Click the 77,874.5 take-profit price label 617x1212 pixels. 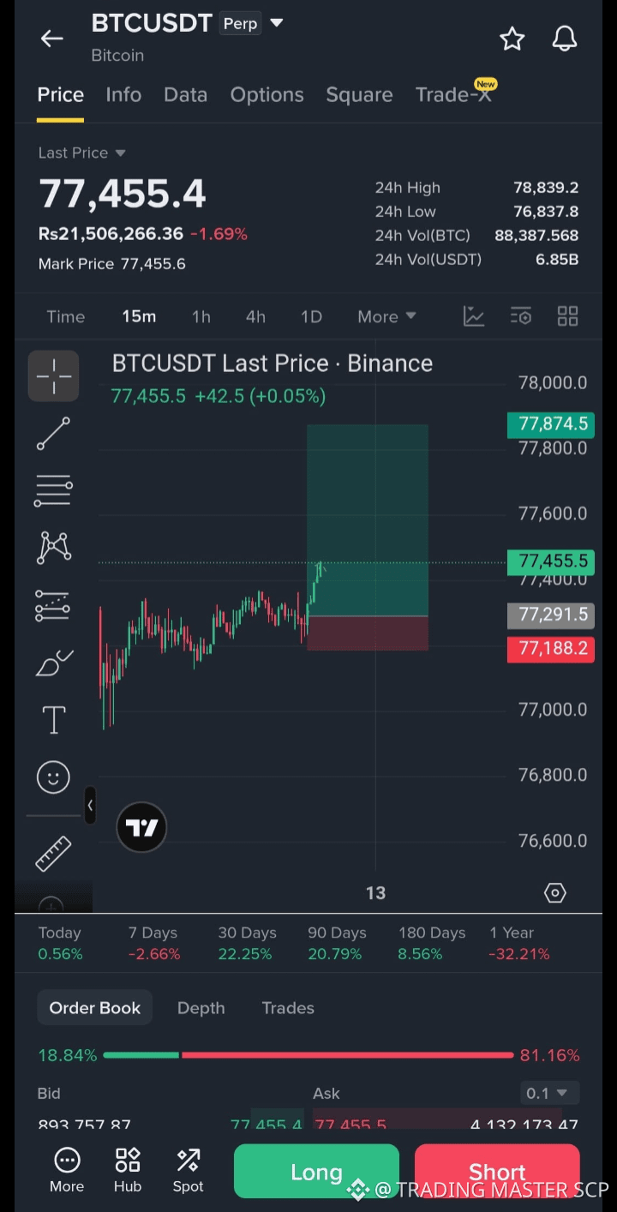coord(550,423)
